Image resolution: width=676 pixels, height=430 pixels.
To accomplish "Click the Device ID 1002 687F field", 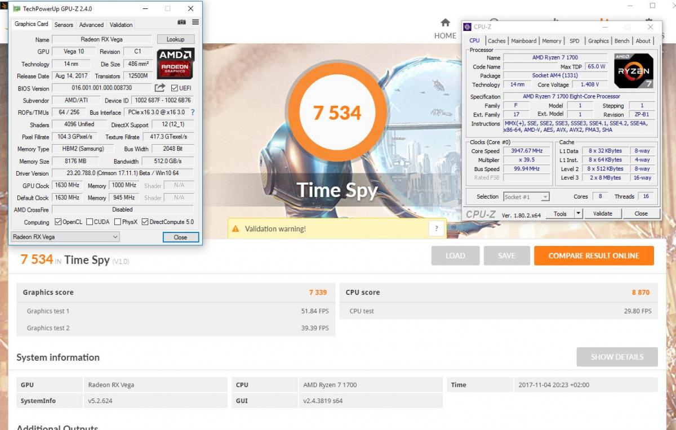I will click(x=163, y=100).
